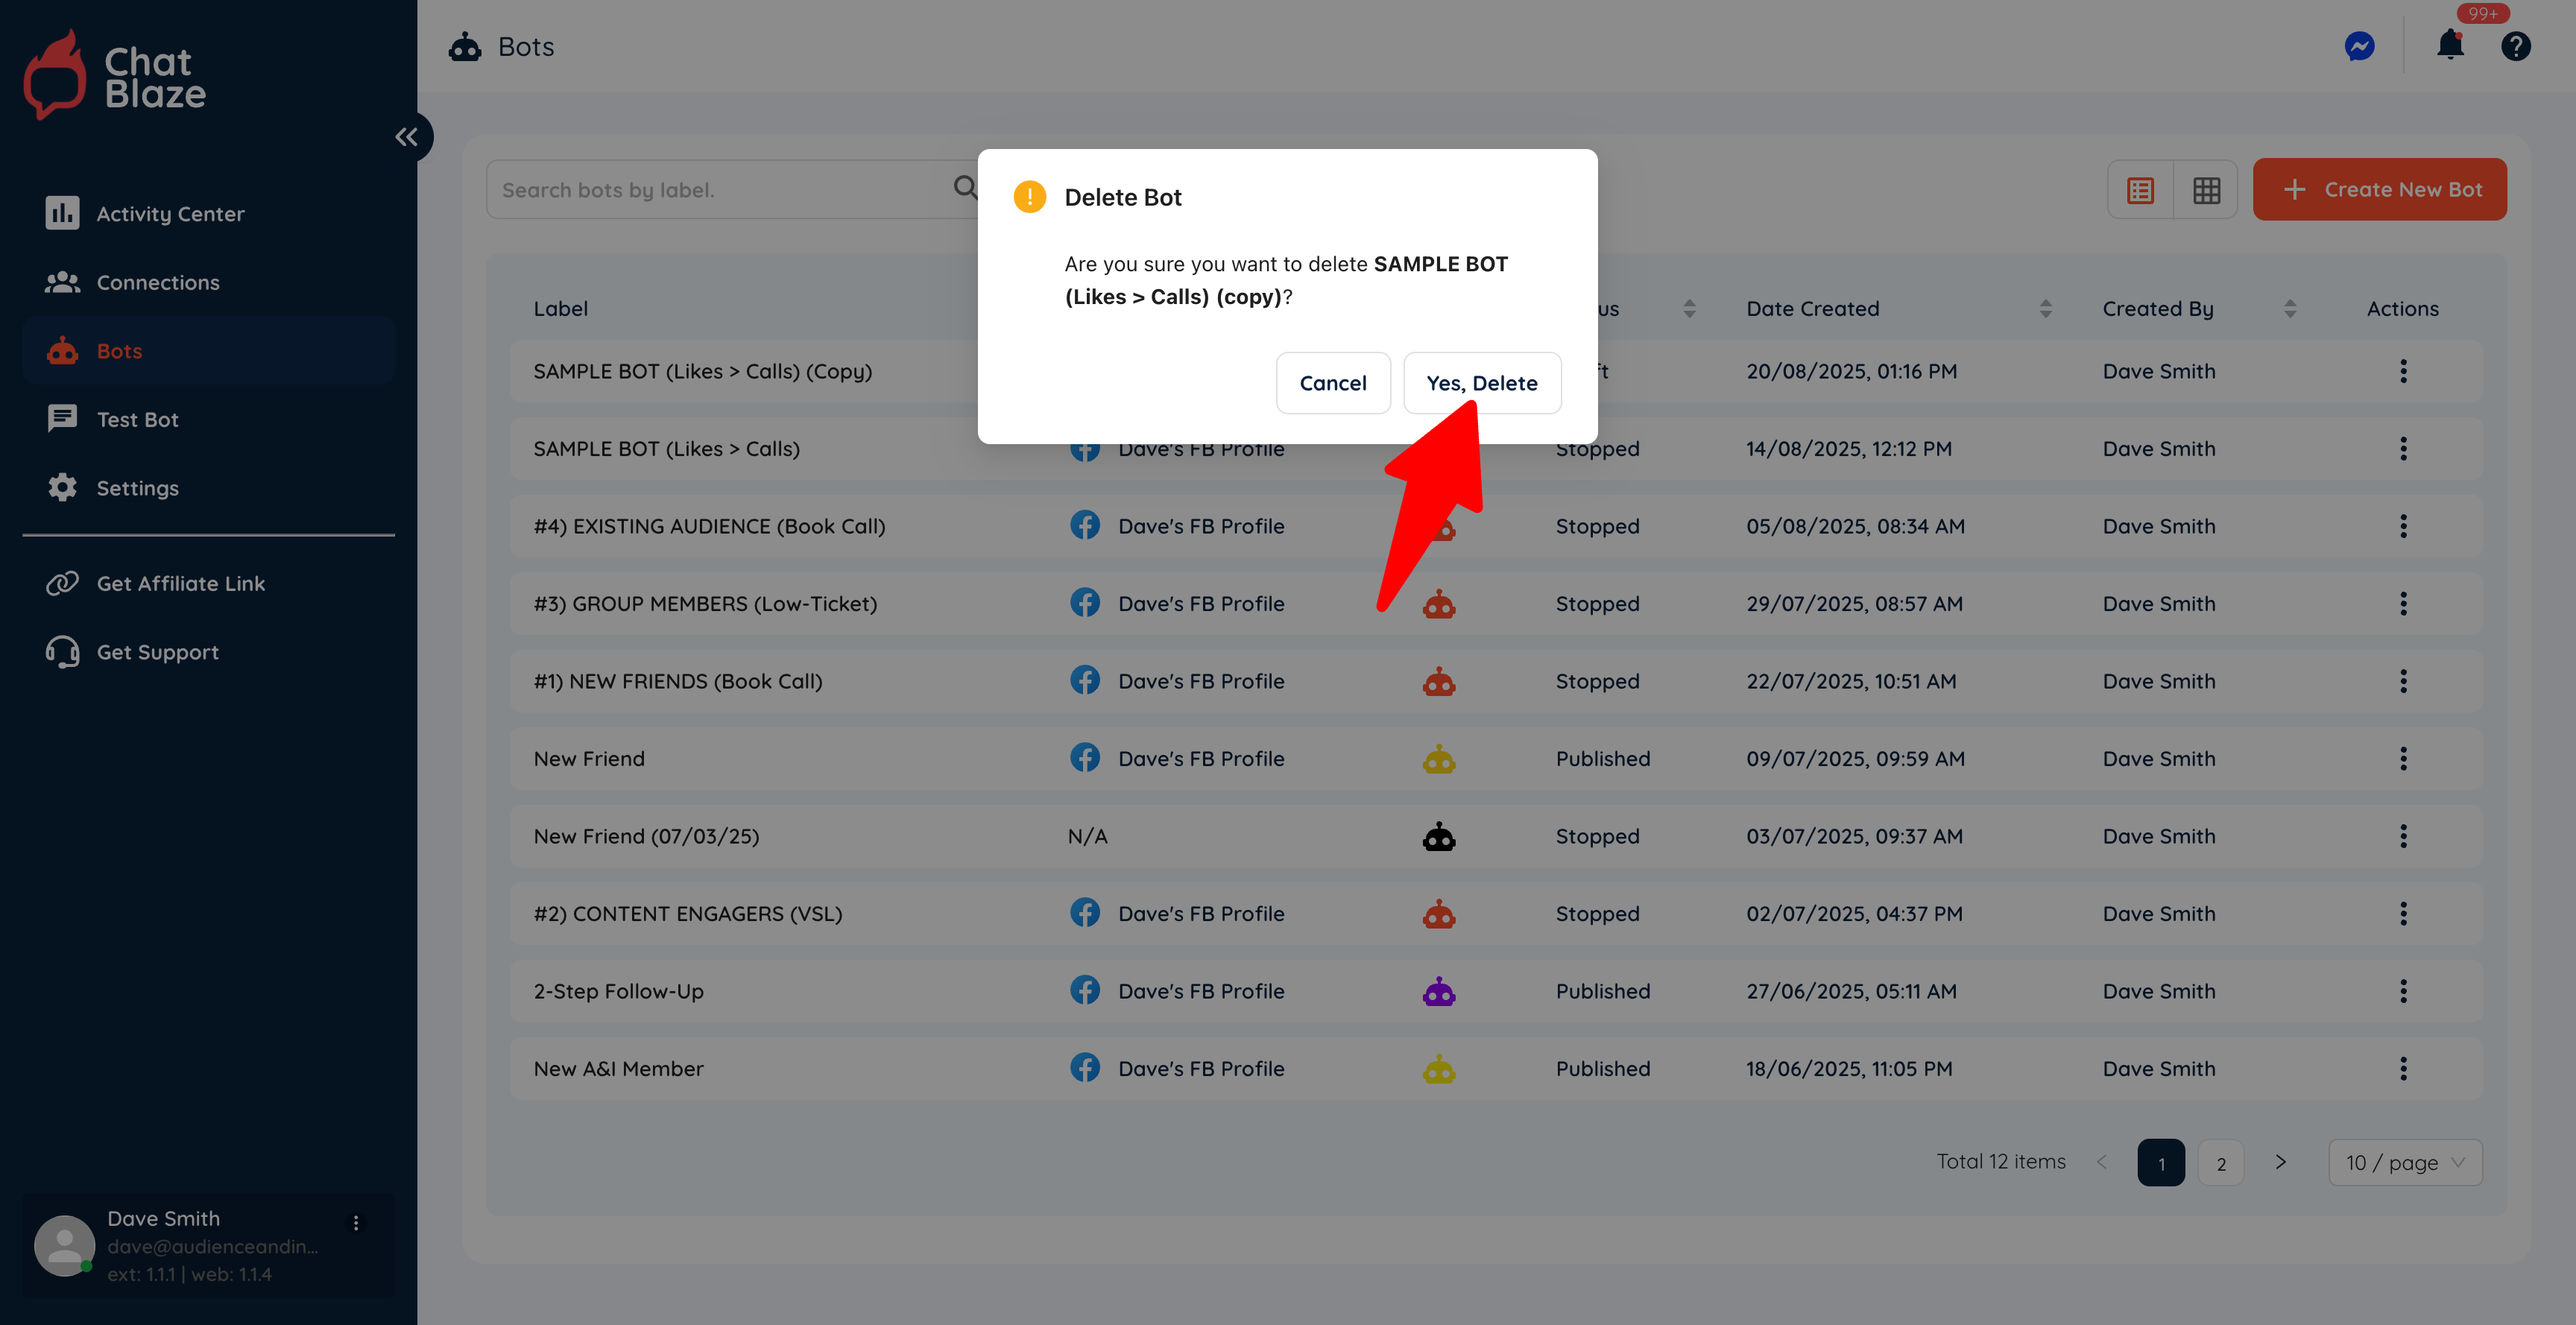Go to Connections in sidebar
This screenshot has width=2576, height=1325.
(x=158, y=283)
